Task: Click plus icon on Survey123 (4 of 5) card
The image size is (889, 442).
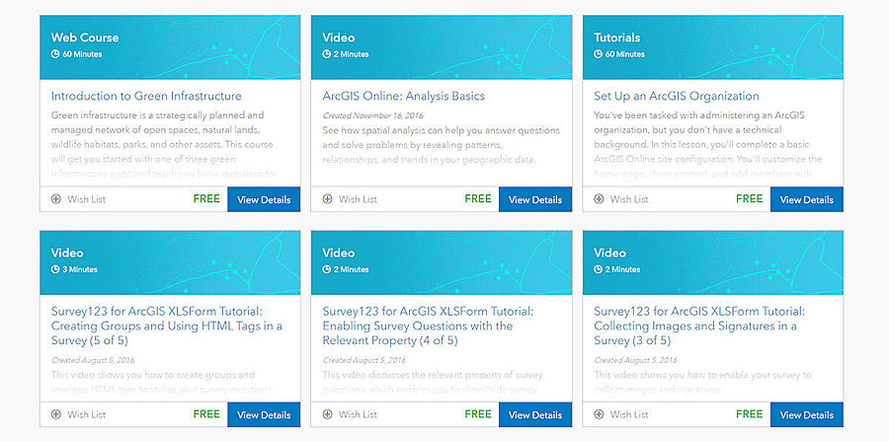Action: coord(328,414)
